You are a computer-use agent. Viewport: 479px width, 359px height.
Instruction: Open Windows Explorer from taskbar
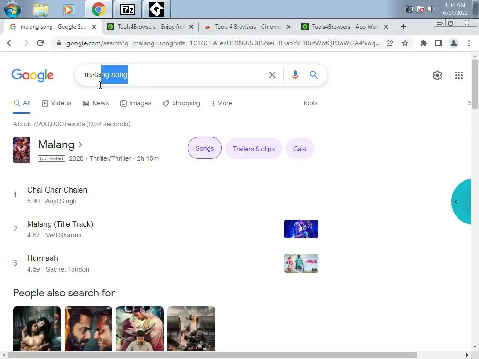click(41, 10)
